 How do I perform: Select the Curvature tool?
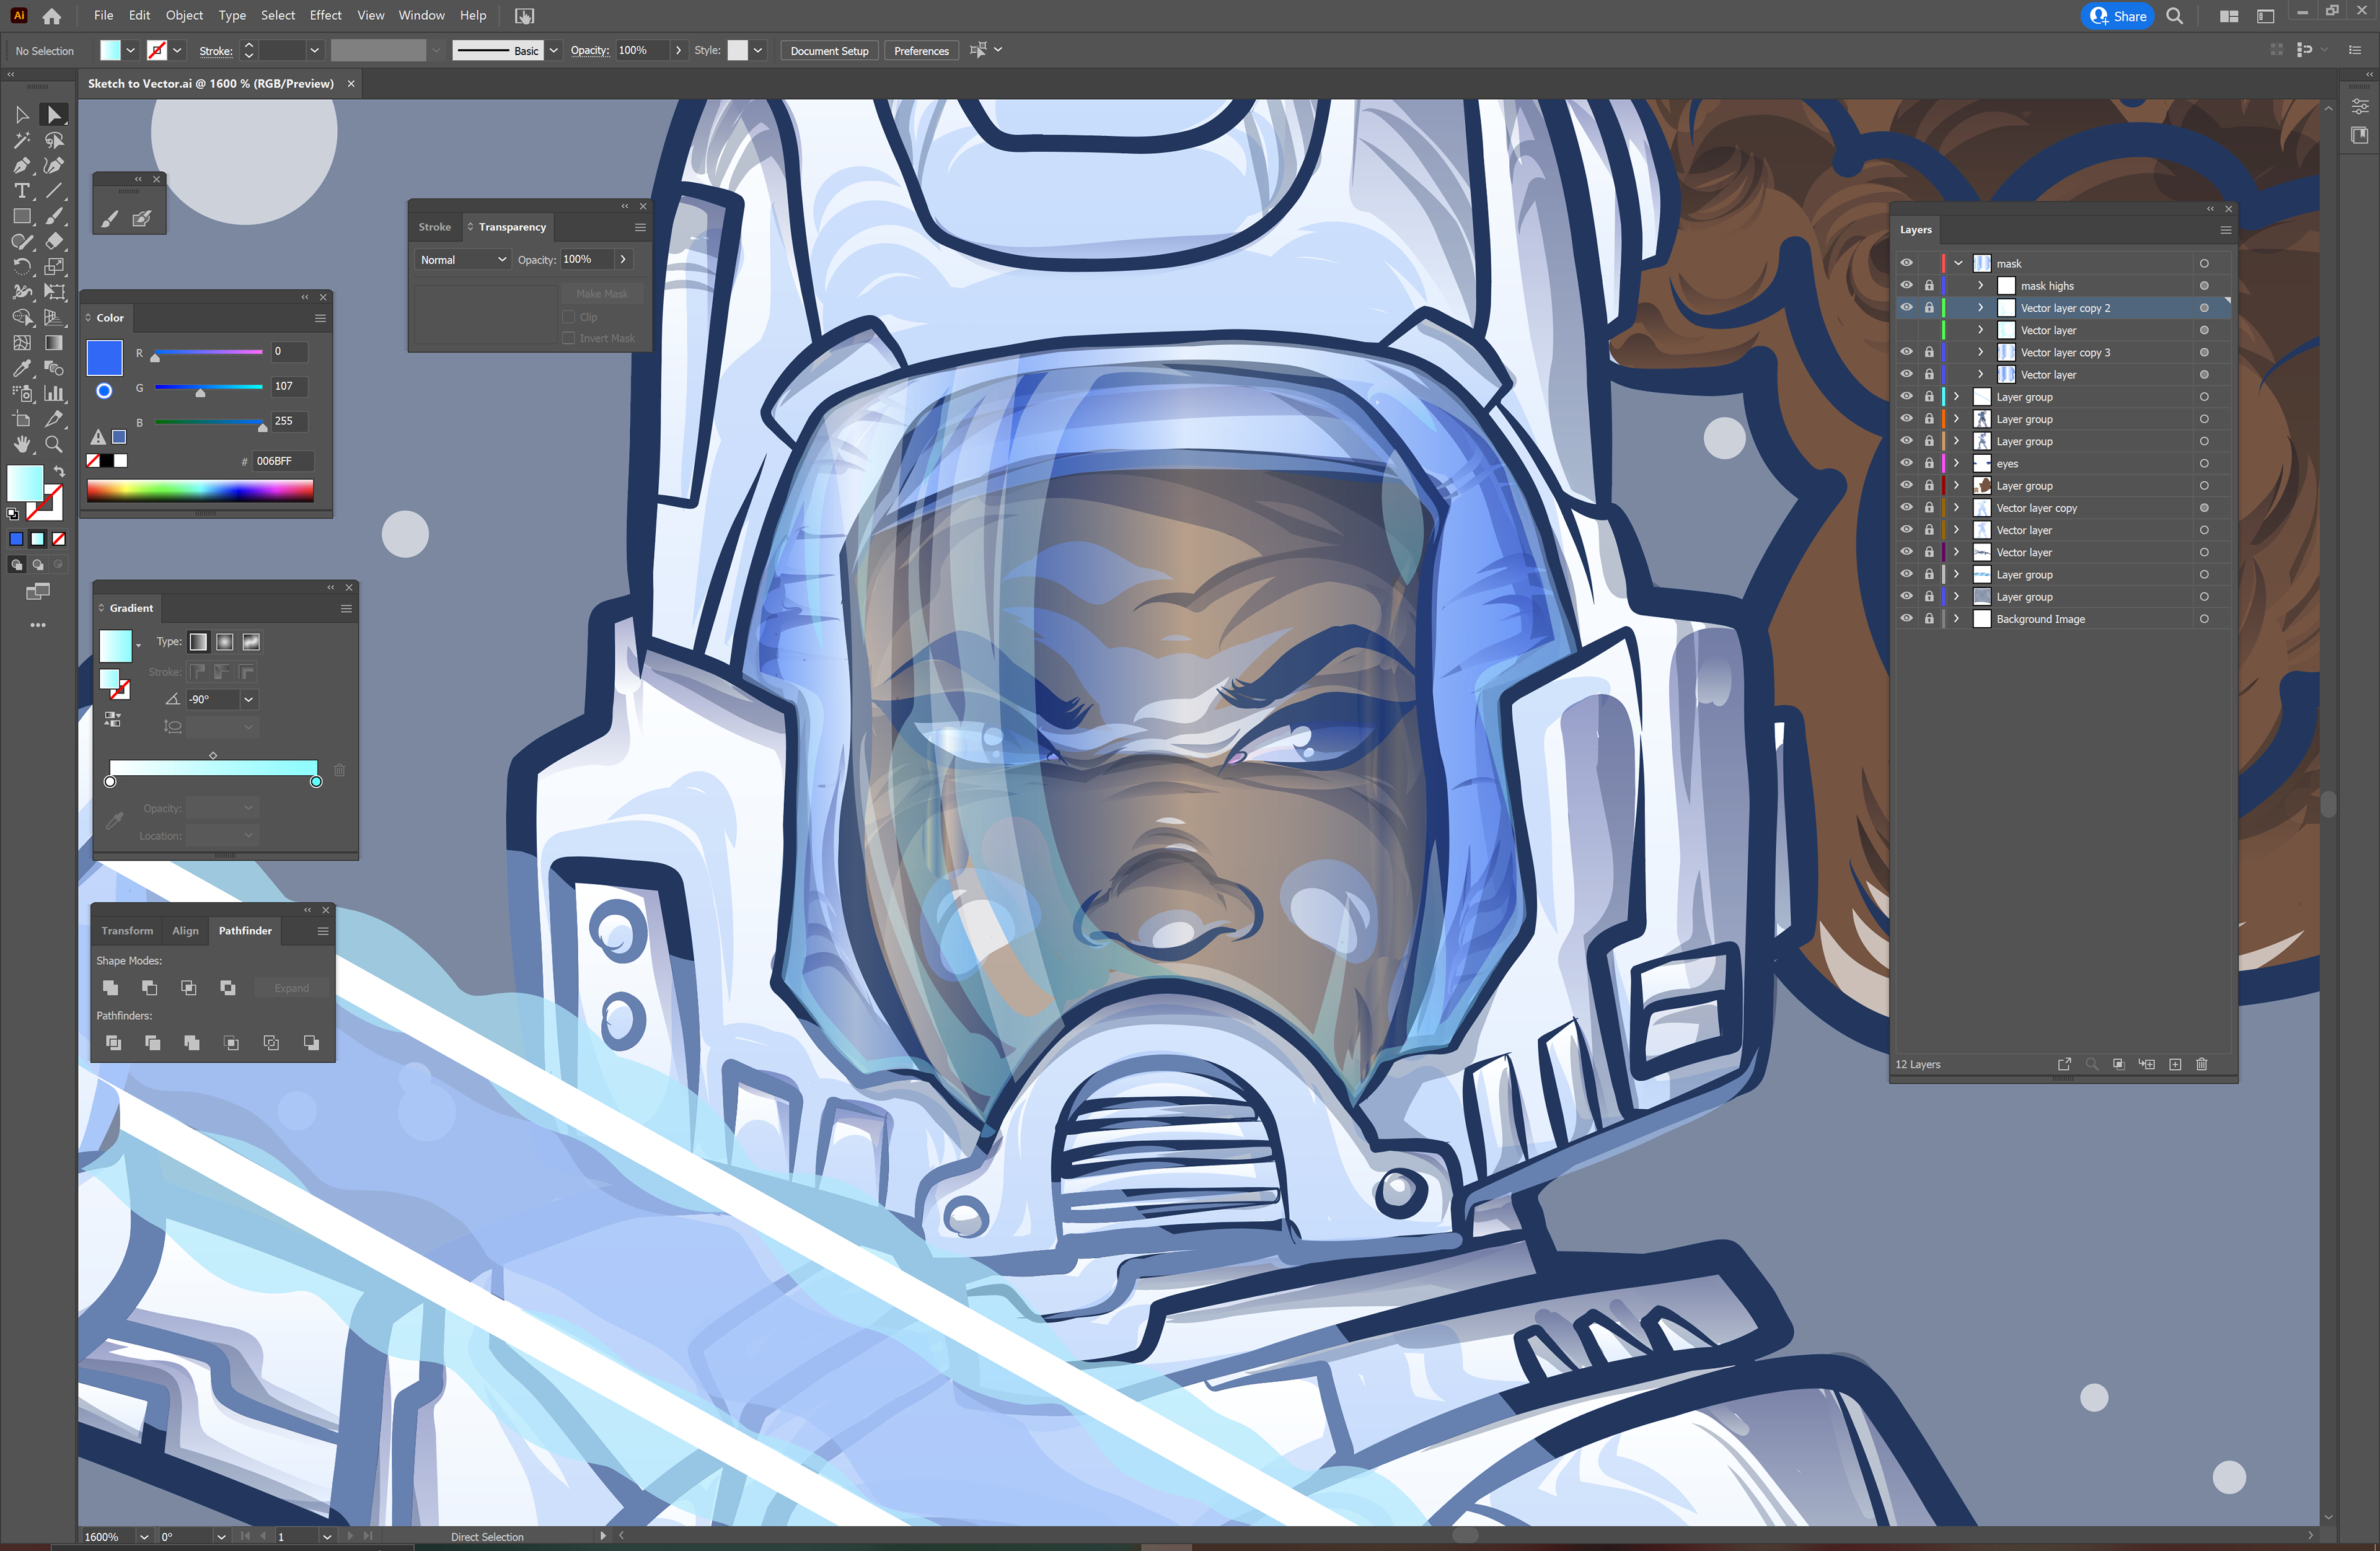(54, 166)
